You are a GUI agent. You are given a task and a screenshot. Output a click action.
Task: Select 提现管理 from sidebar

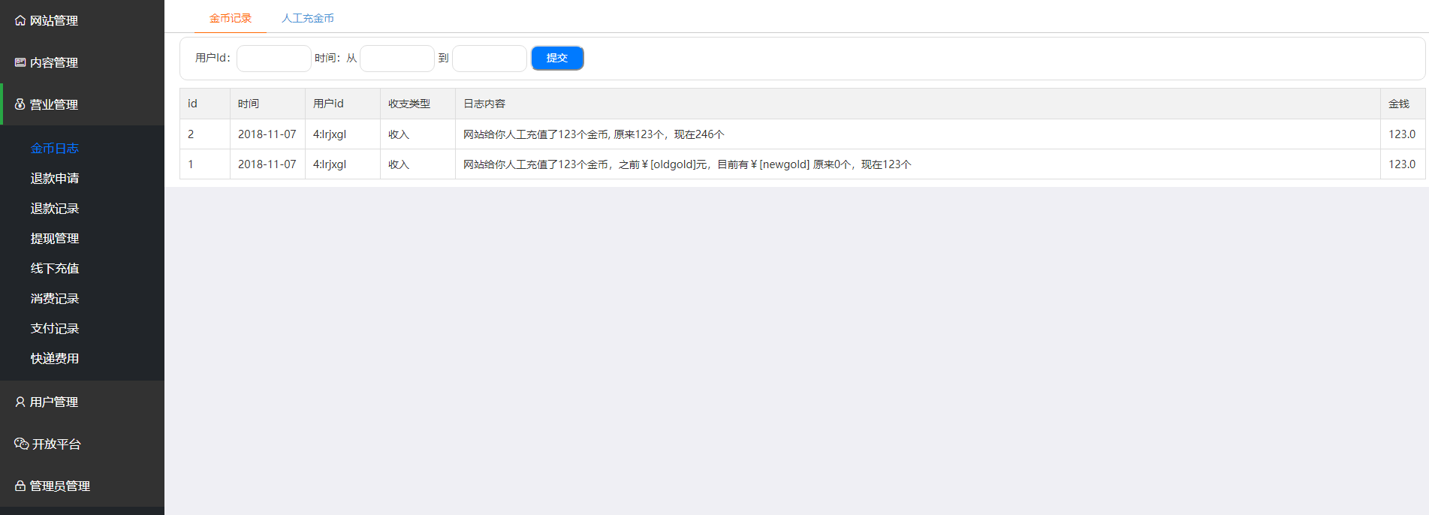54,239
